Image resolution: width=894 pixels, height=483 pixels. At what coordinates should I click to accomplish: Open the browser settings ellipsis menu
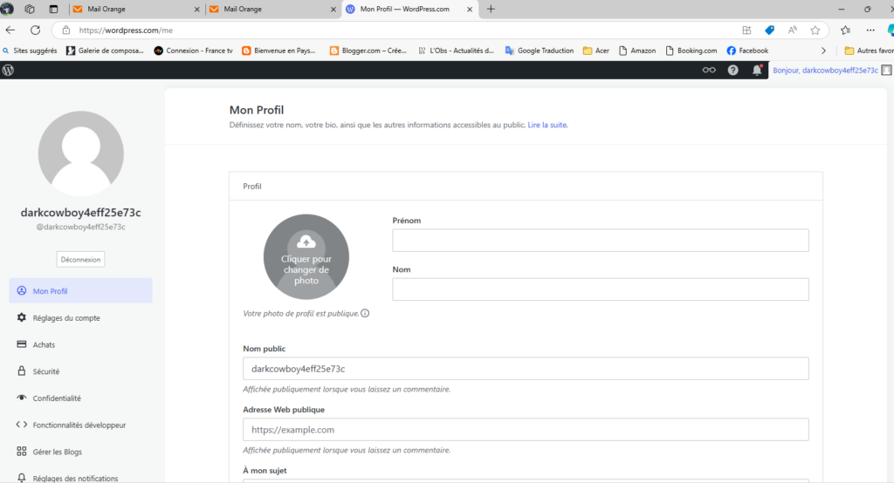(x=870, y=30)
